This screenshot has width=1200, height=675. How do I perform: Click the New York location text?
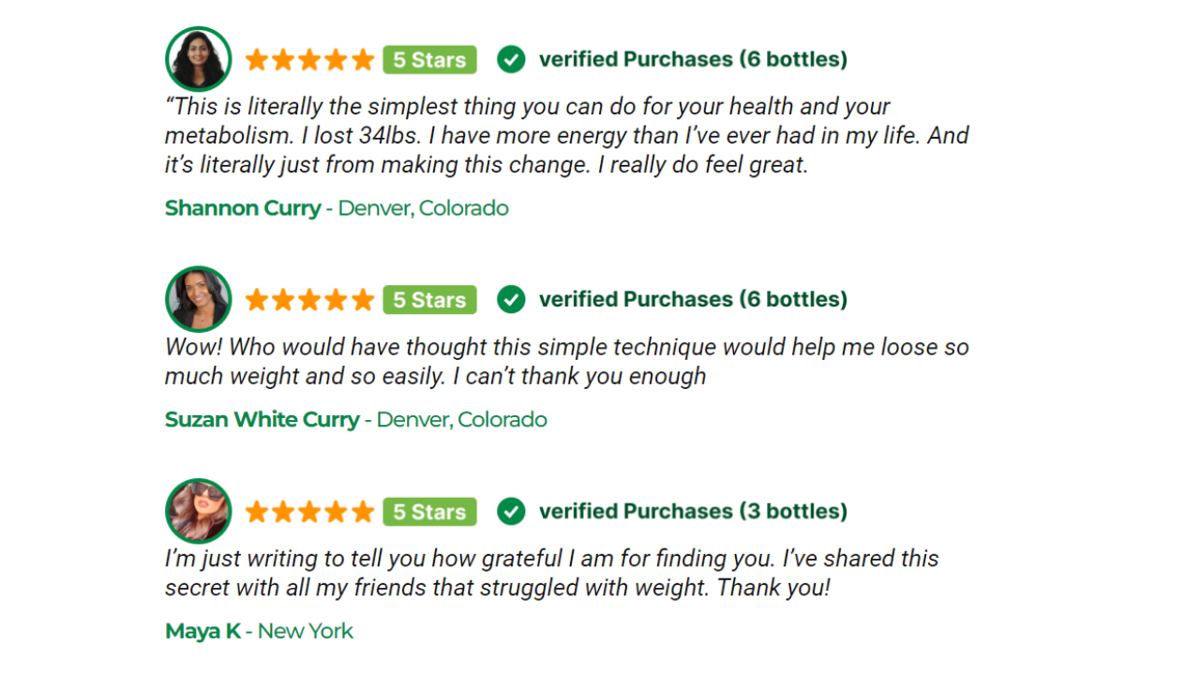[x=306, y=632]
